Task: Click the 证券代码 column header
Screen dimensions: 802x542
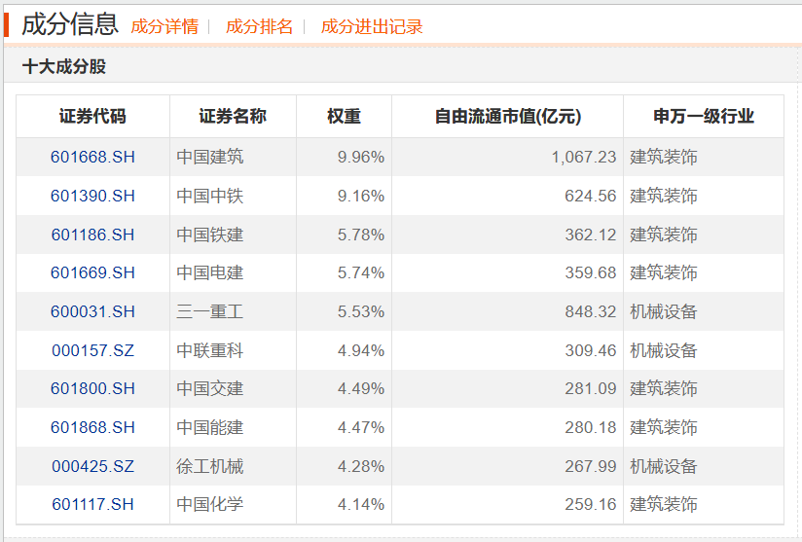Action: (x=92, y=117)
